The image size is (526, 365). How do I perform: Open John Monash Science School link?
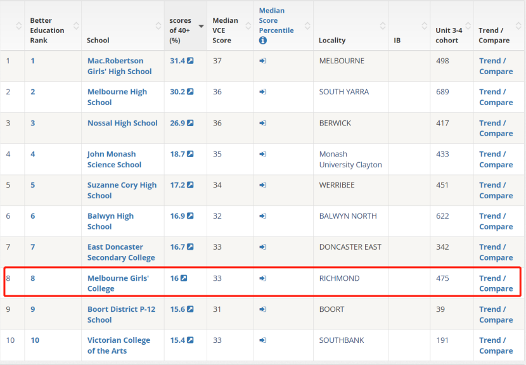pos(115,159)
